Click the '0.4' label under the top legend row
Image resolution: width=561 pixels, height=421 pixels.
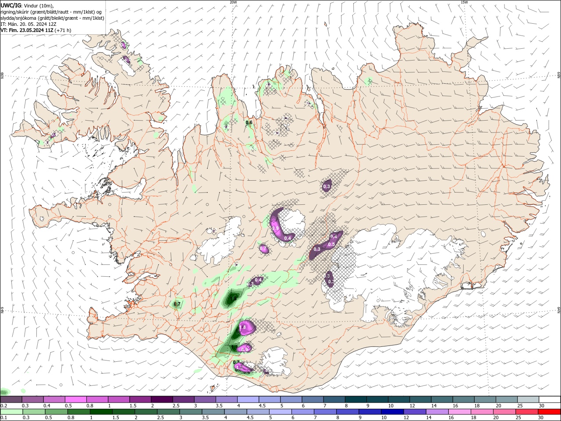click(47, 406)
